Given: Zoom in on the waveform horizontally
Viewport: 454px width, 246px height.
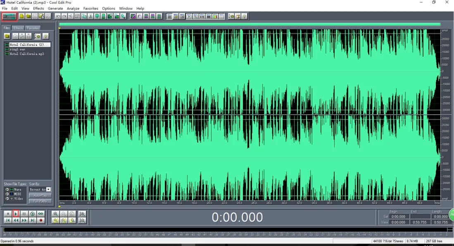Looking at the screenshot, I should pyautogui.click(x=55, y=213).
